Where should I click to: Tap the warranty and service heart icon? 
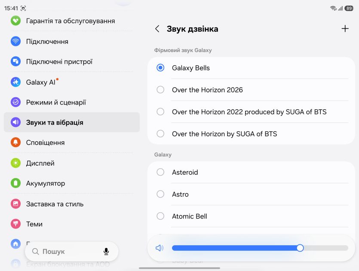(15, 21)
